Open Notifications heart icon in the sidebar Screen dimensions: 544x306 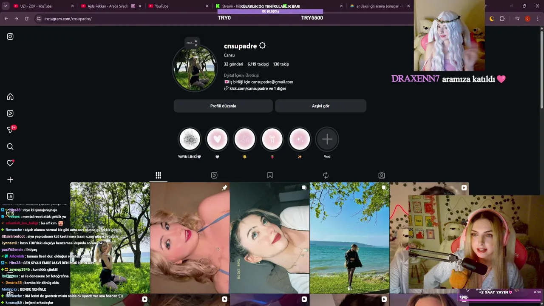pos(10,163)
